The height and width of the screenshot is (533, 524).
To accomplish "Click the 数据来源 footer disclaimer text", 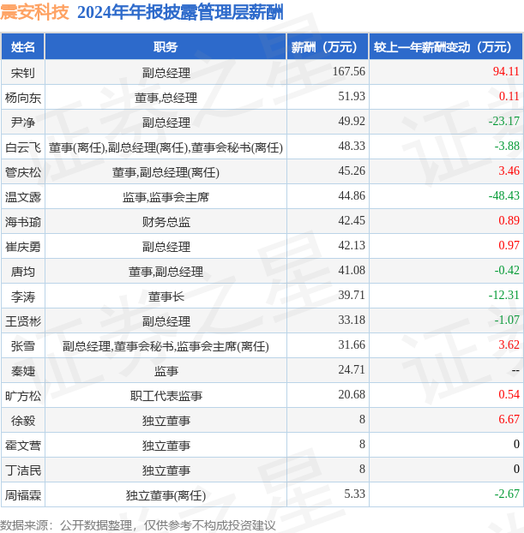I will pyautogui.click(x=138, y=525).
